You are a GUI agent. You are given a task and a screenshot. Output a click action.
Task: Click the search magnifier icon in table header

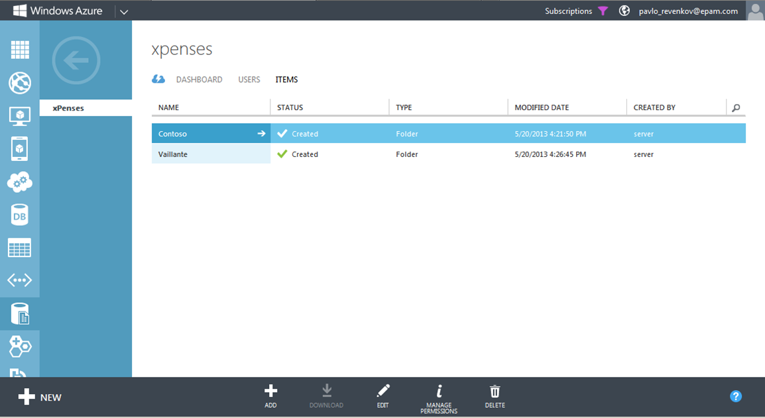[x=736, y=108]
